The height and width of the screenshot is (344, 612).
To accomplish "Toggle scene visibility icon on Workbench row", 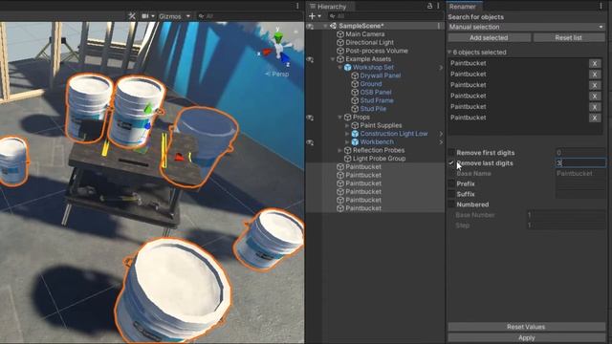I will pyautogui.click(x=310, y=142).
